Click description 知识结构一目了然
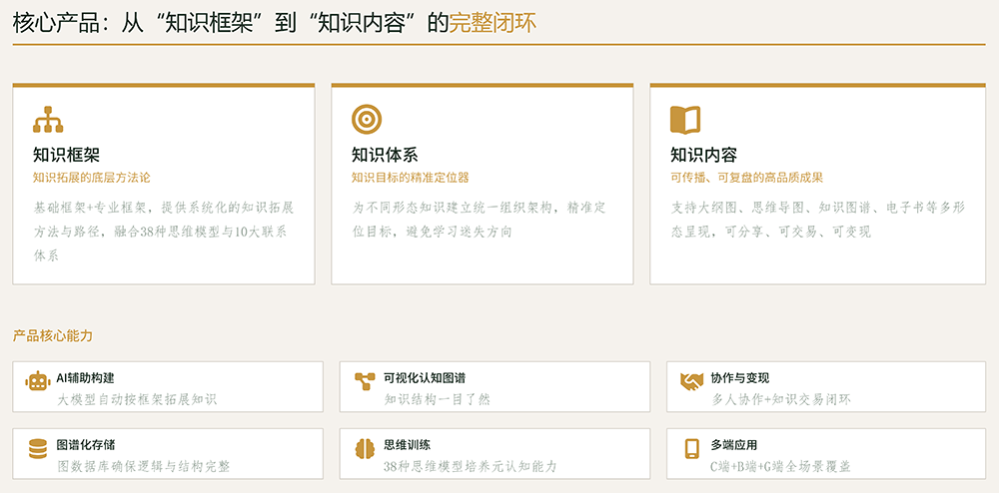 pos(438,399)
